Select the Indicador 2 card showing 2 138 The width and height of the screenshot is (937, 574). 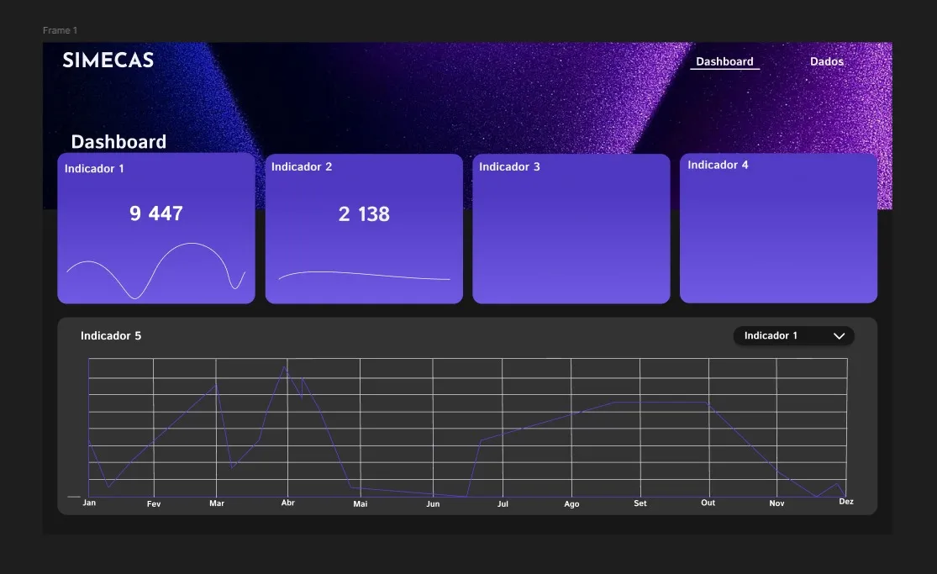tap(363, 228)
